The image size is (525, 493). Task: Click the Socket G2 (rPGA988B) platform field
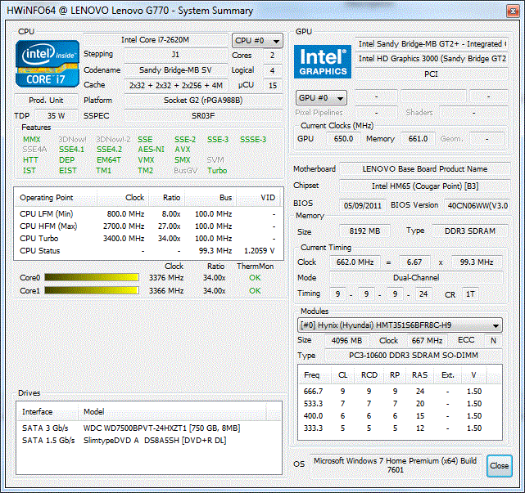(x=203, y=101)
